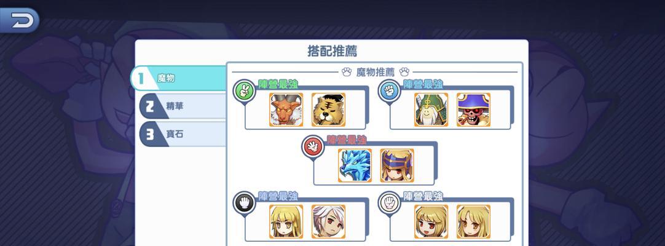Screen dimensions: 665x246
Task: Click the blue fist faction icon
Action: pos(390,91)
